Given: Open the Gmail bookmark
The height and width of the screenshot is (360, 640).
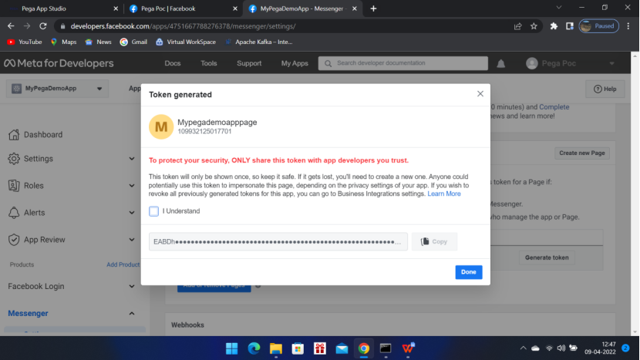Looking at the screenshot, I should coord(133,42).
